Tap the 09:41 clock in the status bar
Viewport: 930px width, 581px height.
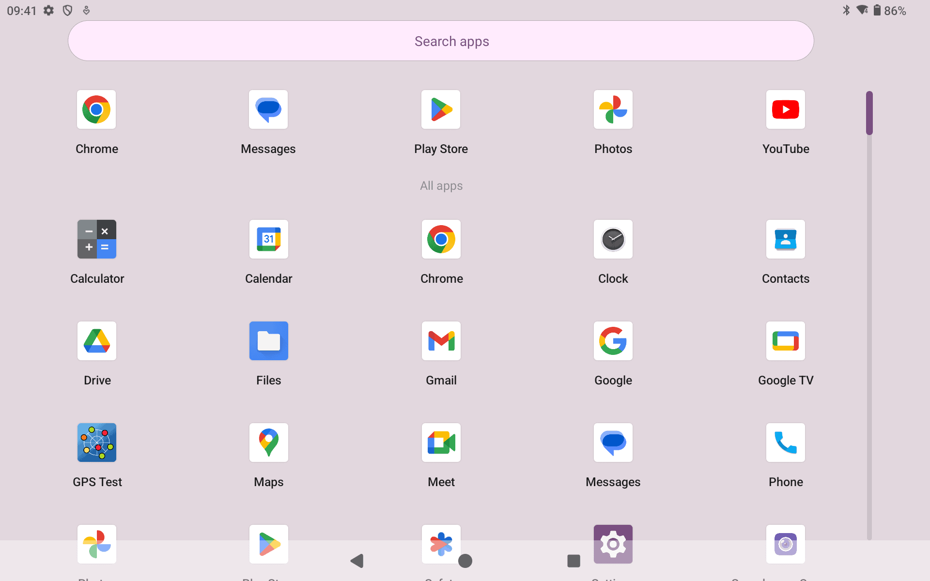[x=22, y=11]
